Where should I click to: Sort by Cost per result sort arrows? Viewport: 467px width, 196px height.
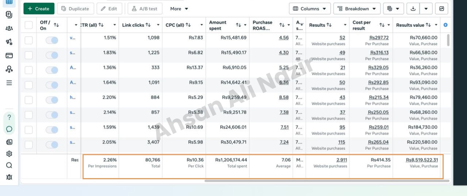point(382,25)
